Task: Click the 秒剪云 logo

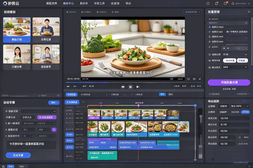Action: coord(11,3)
